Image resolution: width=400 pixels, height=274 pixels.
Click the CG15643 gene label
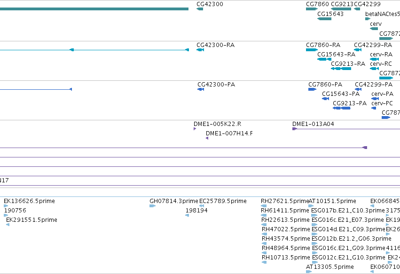(330, 14)
